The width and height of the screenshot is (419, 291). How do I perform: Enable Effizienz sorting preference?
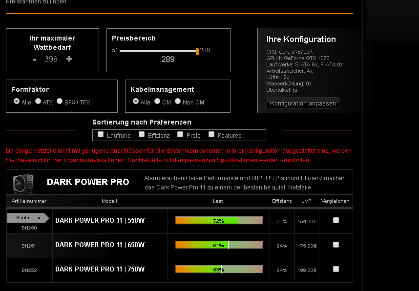click(x=142, y=134)
